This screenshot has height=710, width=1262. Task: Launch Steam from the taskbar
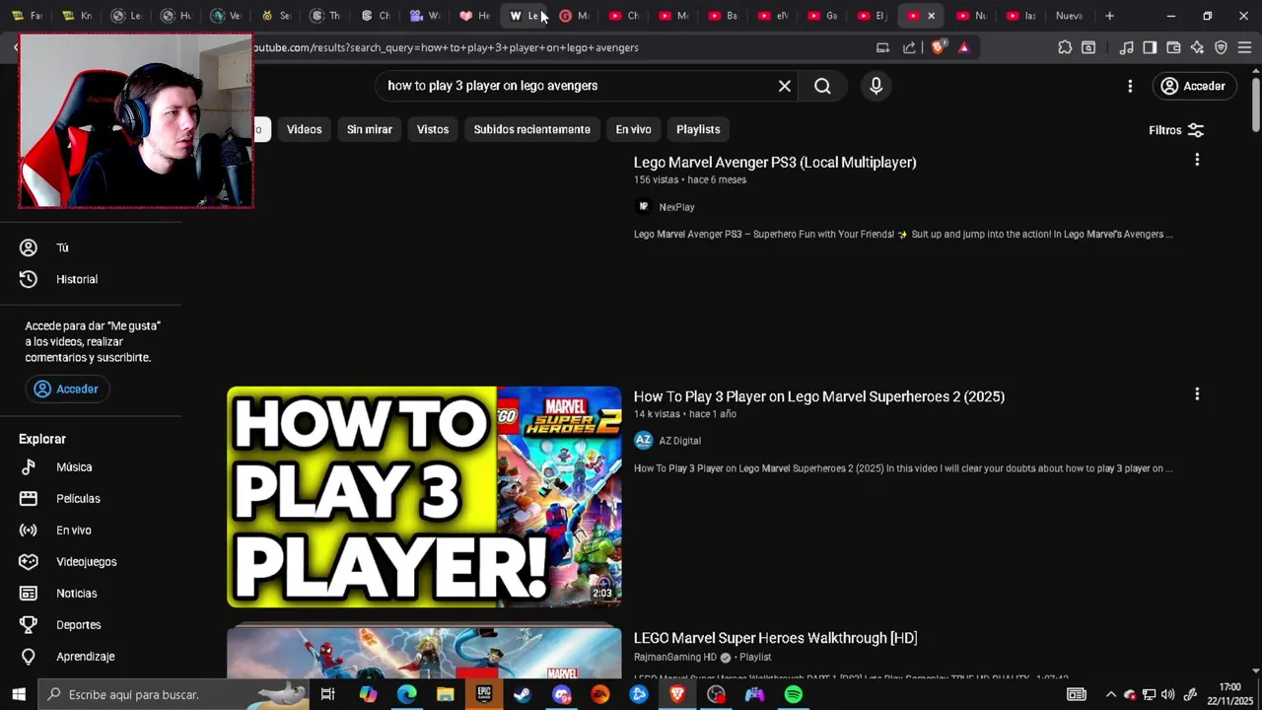click(x=522, y=694)
